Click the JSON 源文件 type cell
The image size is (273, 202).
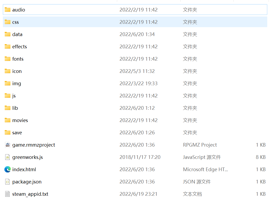click(x=197, y=182)
